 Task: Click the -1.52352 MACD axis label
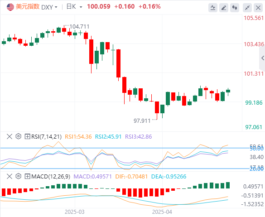(252, 204)
